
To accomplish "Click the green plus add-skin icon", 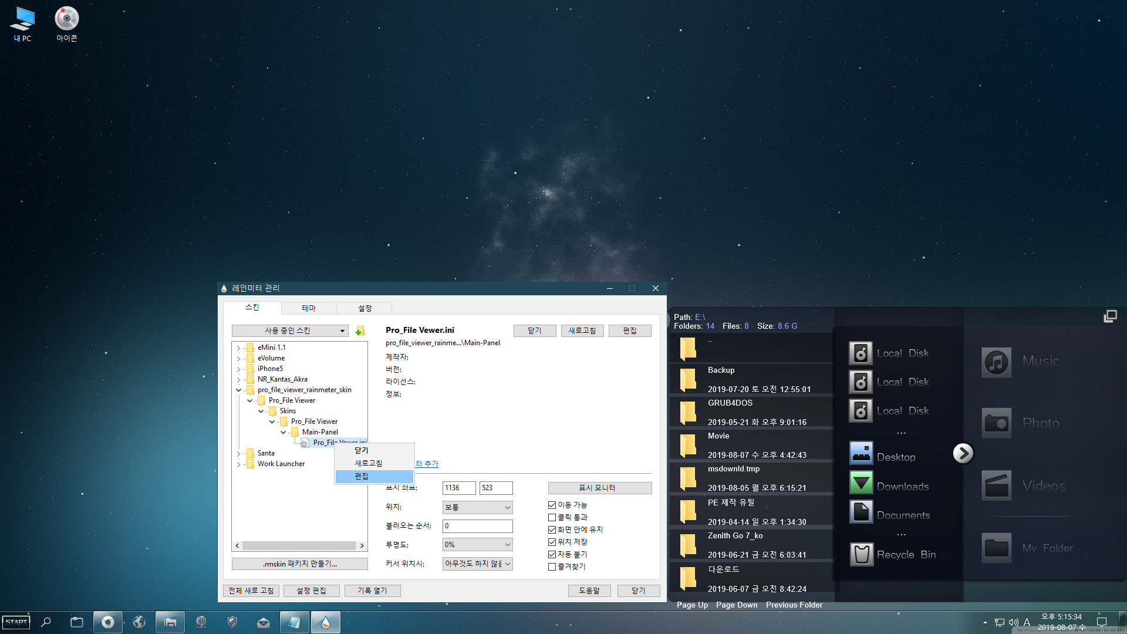I will pyautogui.click(x=360, y=331).
